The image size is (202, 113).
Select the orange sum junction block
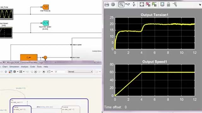(x=45, y=57)
